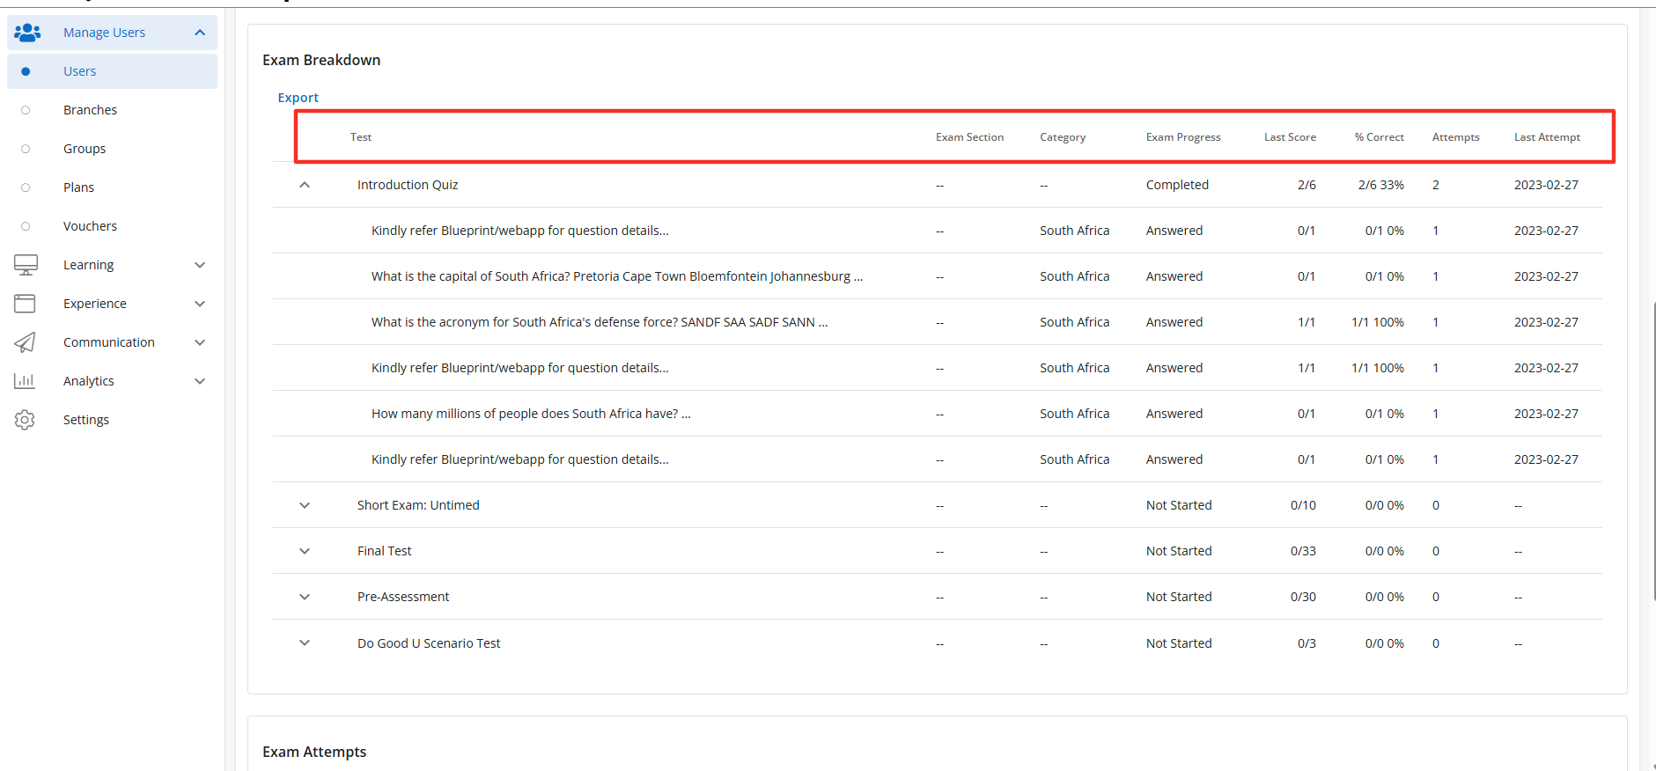Click the Manage Users people icon
This screenshot has width=1656, height=771.
[27, 33]
